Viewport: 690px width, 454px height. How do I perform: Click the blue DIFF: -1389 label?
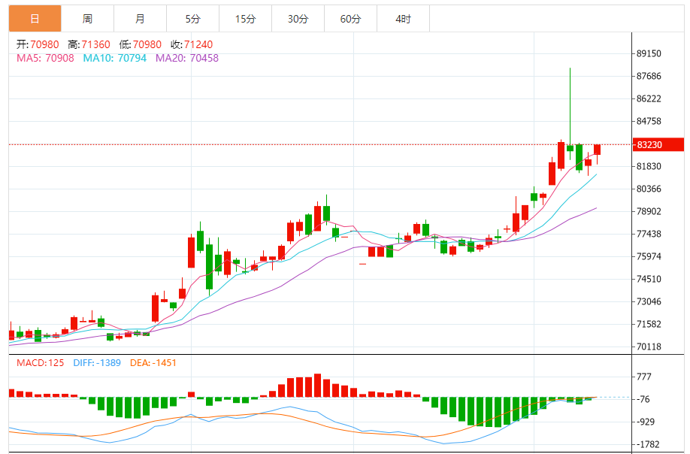[98, 363]
